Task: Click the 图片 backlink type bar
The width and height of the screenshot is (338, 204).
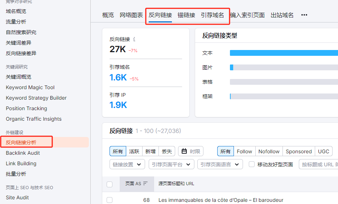Action: [x=284, y=67]
